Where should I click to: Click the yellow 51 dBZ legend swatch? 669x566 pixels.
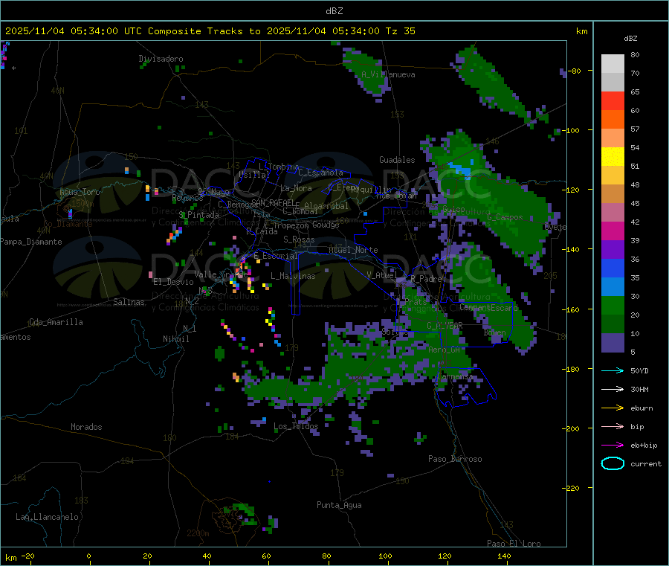(x=613, y=157)
